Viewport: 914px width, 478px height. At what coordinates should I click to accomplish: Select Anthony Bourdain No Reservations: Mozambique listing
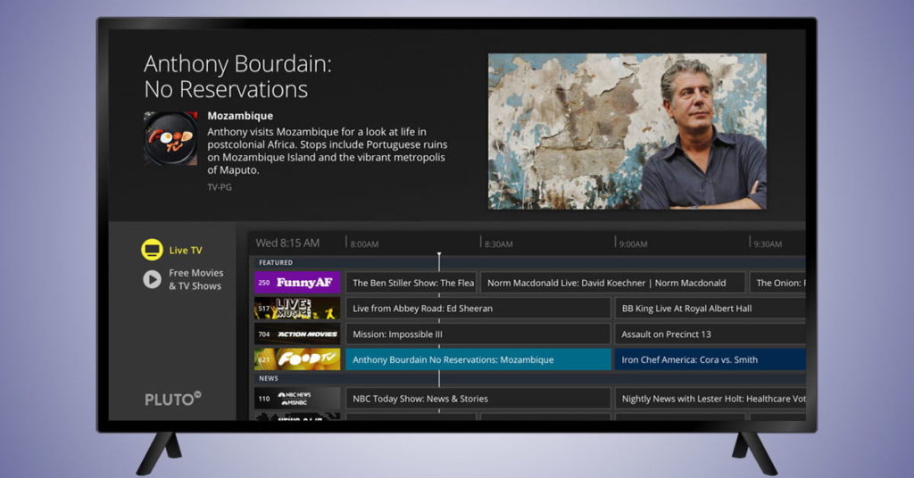click(x=478, y=359)
